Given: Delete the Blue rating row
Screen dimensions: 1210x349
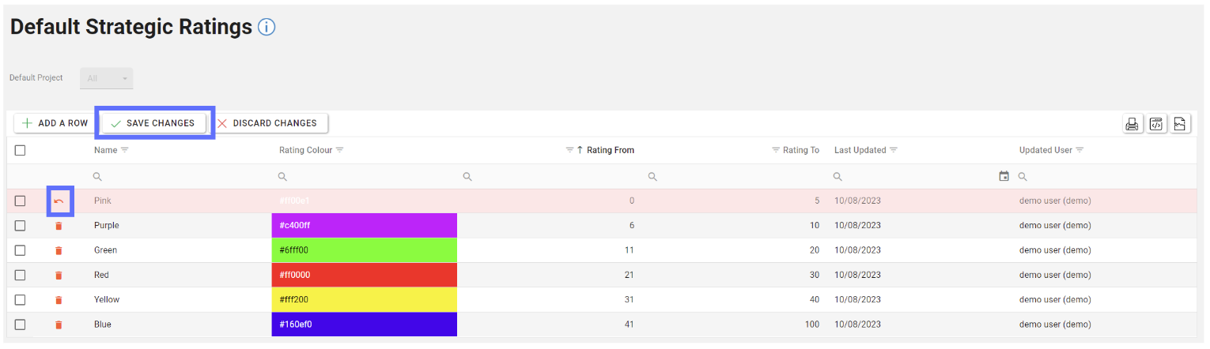Looking at the screenshot, I should pos(59,325).
